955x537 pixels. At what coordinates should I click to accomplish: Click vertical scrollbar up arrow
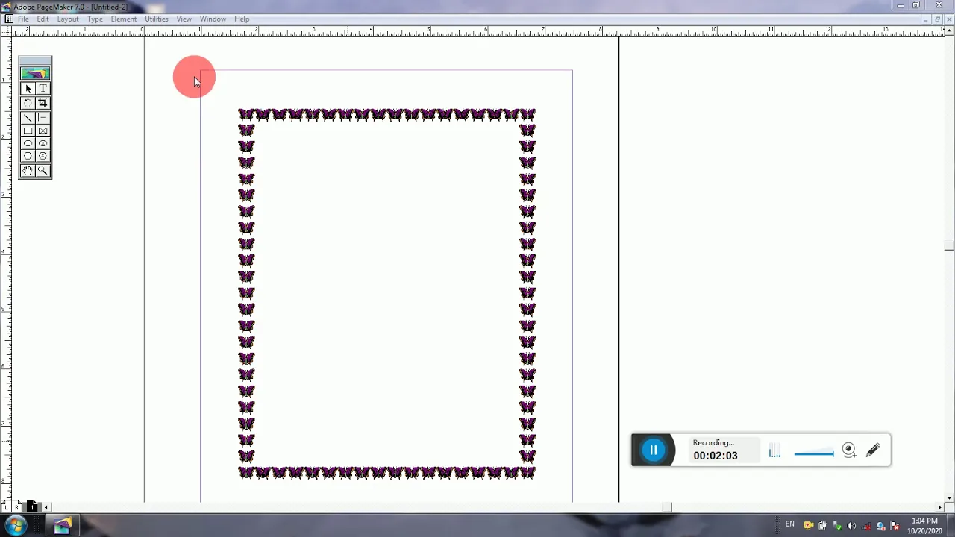[949, 31]
